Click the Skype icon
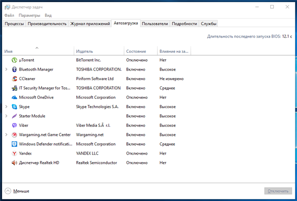Image resolution: width=297 pixels, height=201 pixels. tap(14, 107)
